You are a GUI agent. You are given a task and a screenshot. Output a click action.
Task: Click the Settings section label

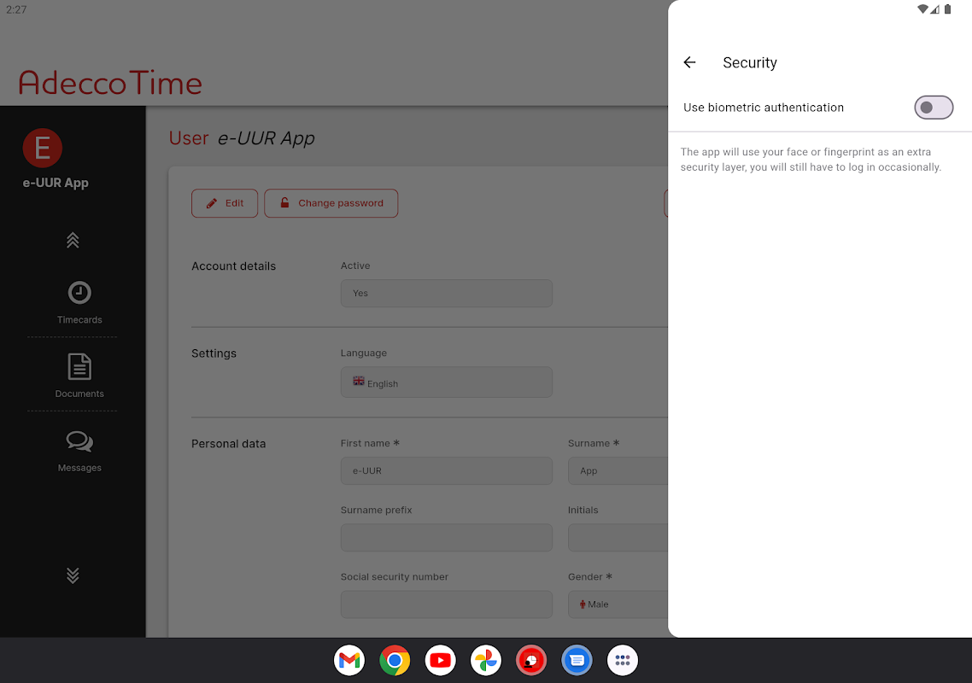(214, 353)
